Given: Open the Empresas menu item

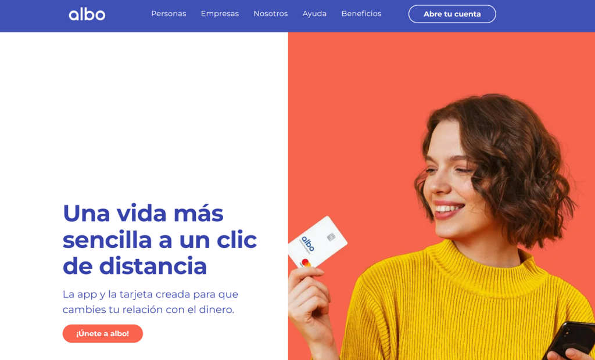Looking at the screenshot, I should [220, 14].
